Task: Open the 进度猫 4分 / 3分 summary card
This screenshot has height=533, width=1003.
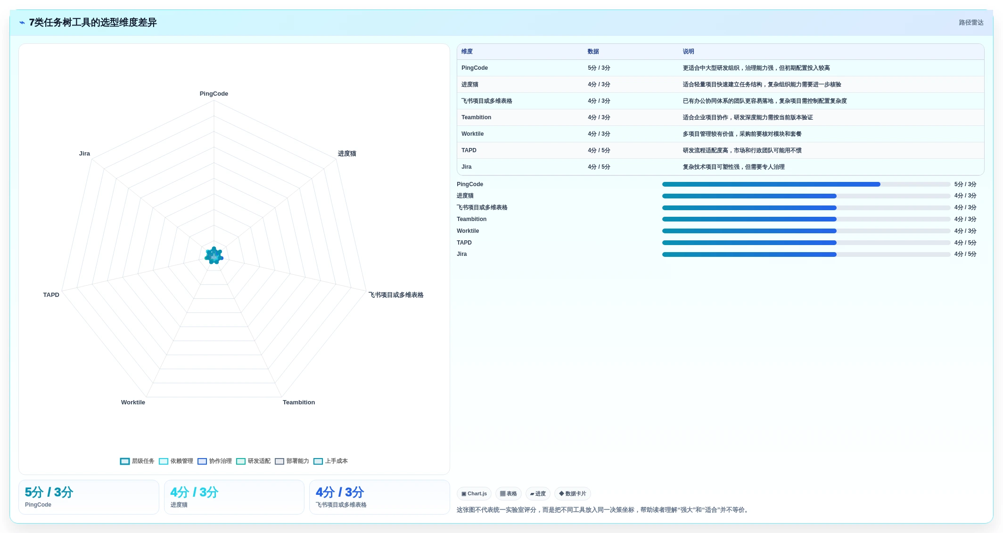Action: (234, 497)
